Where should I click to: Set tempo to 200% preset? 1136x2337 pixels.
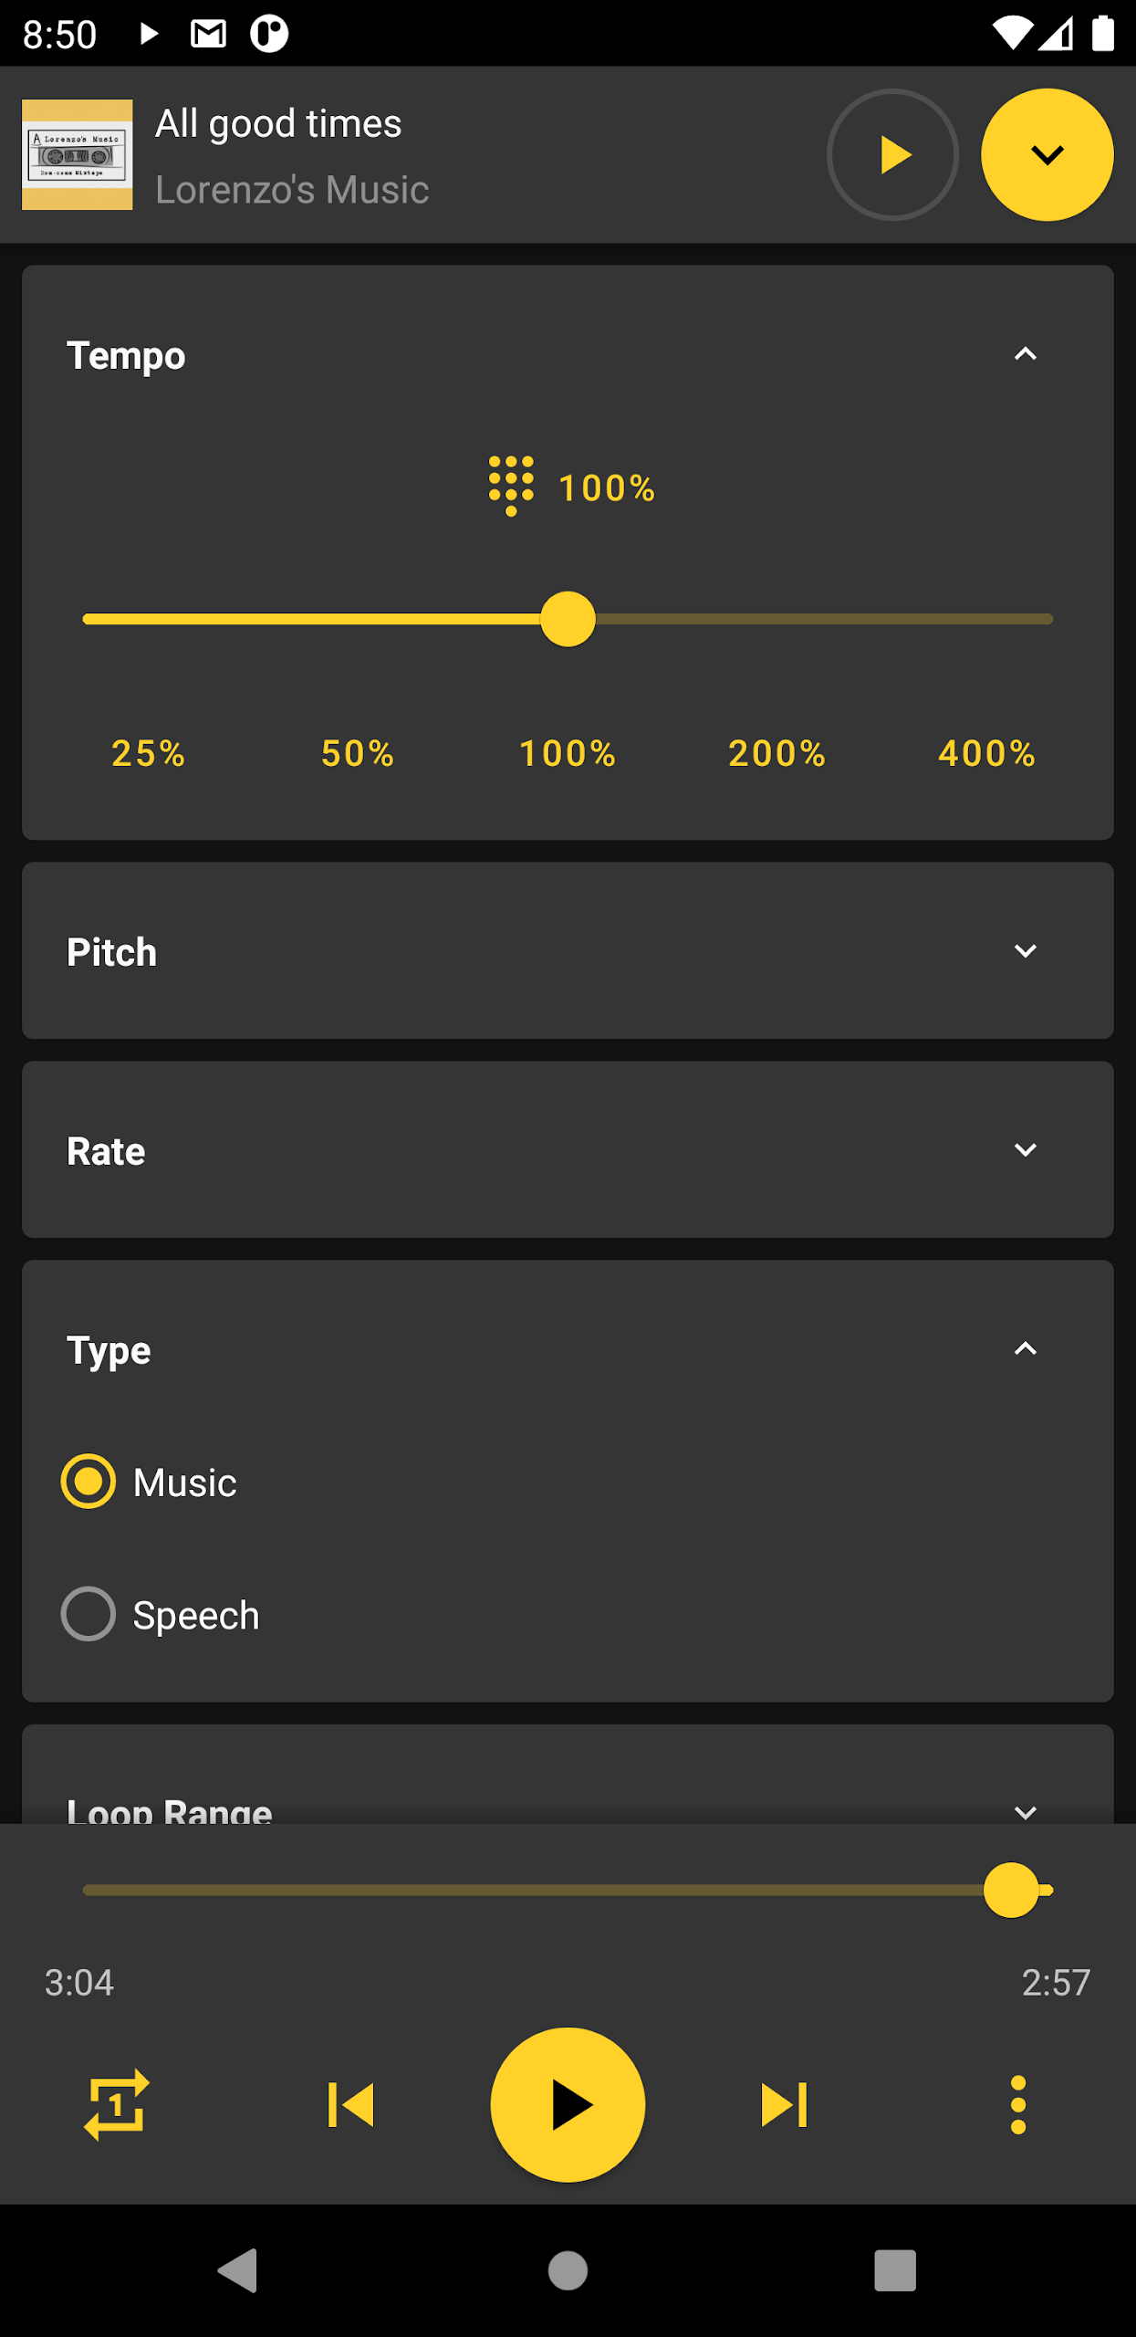coord(776,753)
